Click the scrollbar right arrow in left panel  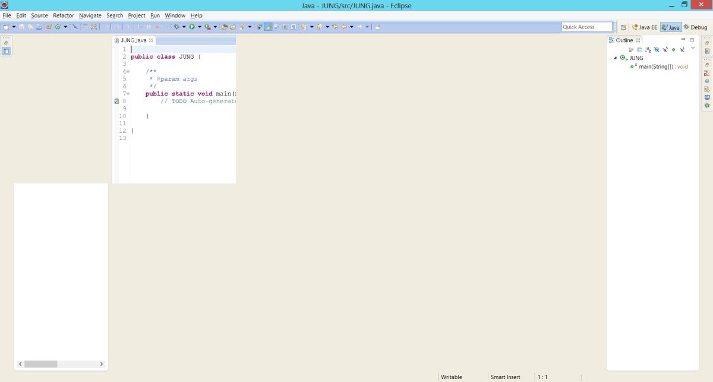pyautogui.click(x=102, y=364)
